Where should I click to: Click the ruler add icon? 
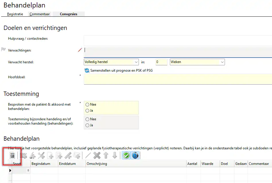click(x=68, y=155)
